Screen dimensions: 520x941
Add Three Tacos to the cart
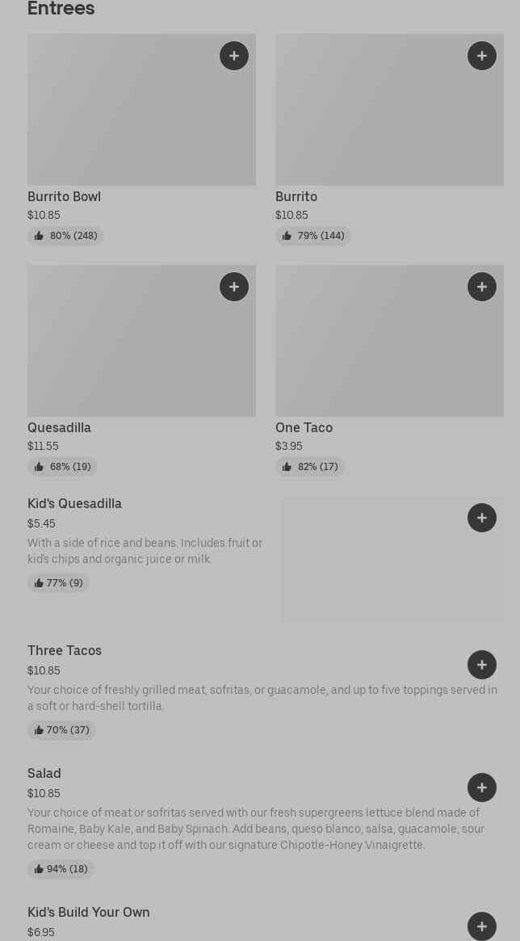[482, 665]
